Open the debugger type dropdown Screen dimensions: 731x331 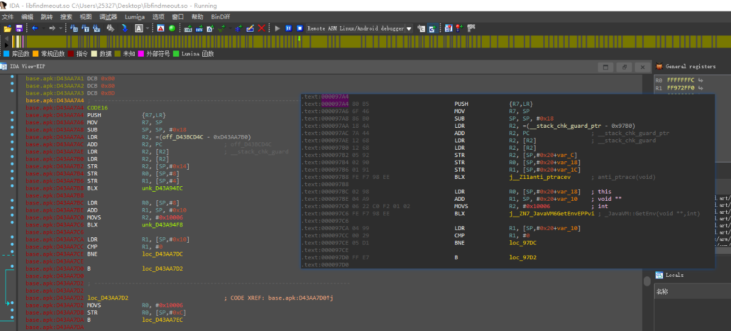pyautogui.click(x=409, y=29)
